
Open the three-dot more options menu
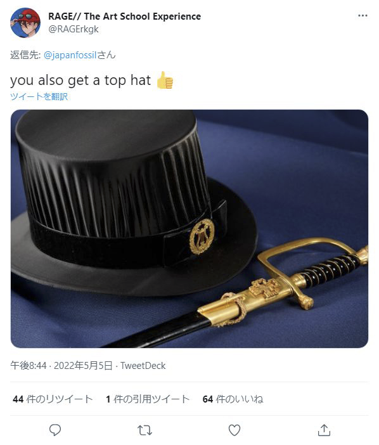click(x=363, y=16)
